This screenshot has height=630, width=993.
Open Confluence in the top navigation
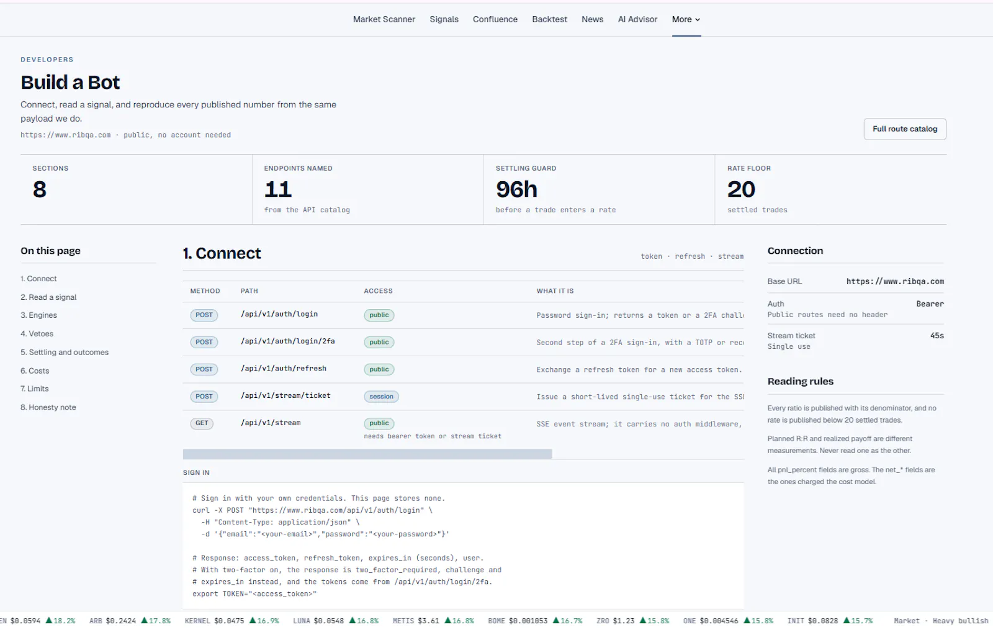pos(495,19)
